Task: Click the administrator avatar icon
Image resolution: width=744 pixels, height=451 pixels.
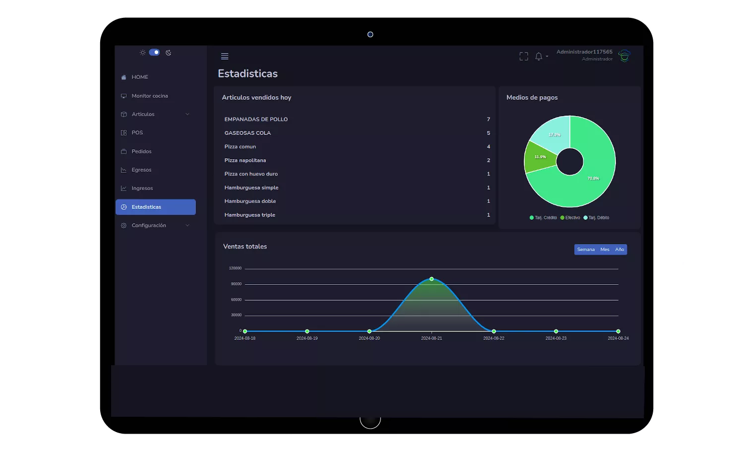Action: pos(624,56)
